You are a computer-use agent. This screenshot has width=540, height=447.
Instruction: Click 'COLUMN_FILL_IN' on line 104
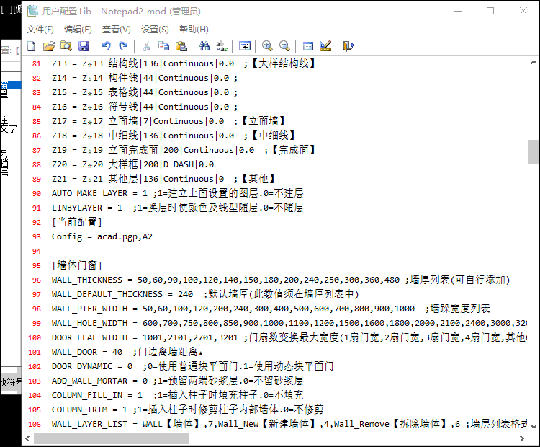tap(87, 395)
